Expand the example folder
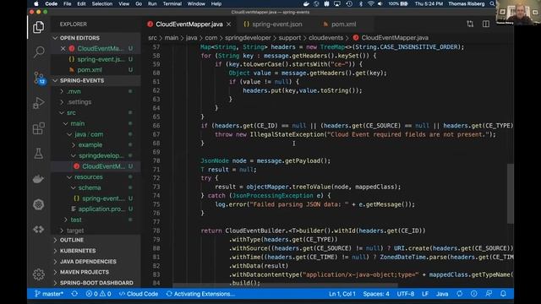This screenshot has width=541, height=304. tap(96, 144)
